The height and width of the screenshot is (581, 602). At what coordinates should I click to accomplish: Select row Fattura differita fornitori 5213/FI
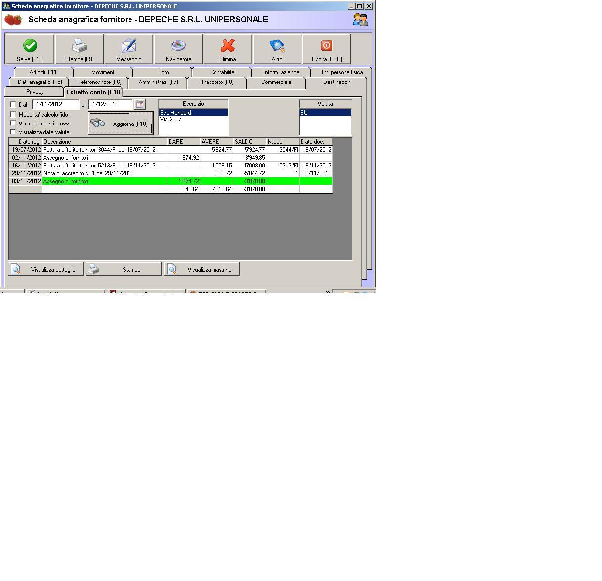(x=171, y=166)
